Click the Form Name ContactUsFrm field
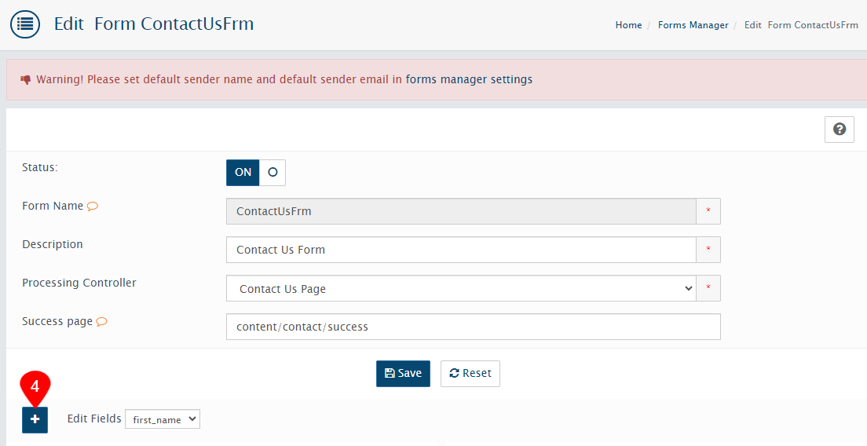867x446 pixels. tap(460, 211)
